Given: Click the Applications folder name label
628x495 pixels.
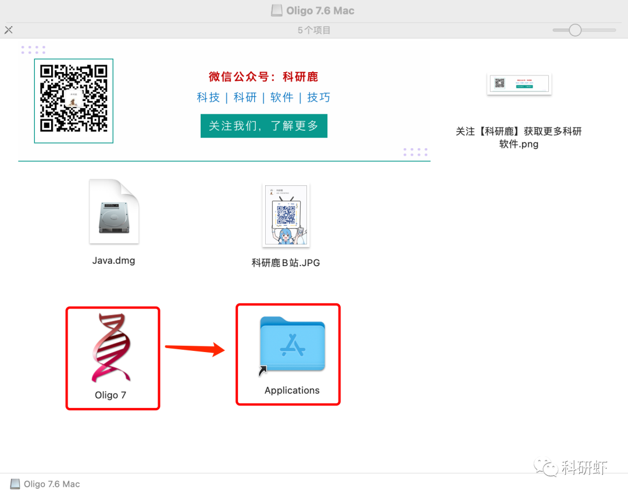Looking at the screenshot, I should [292, 390].
